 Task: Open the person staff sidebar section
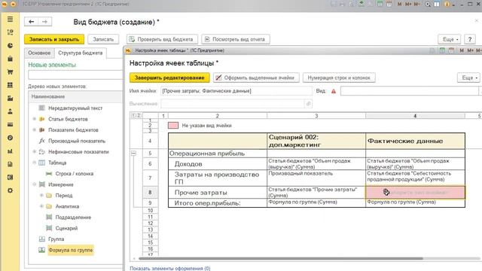click(10, 111)
